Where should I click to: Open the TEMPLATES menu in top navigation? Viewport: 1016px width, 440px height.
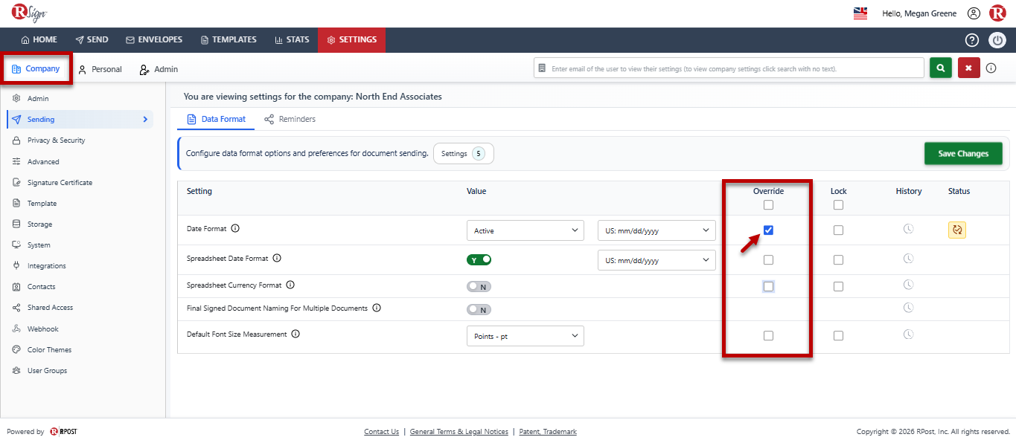(229, 40)
